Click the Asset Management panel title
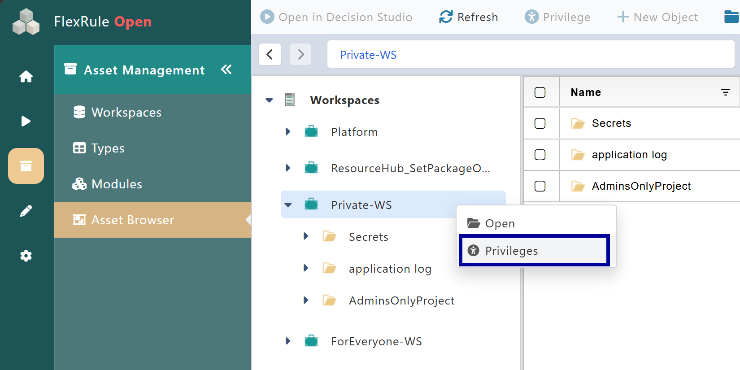The width and height of the screenshot is (740, 370). (144, 70)
